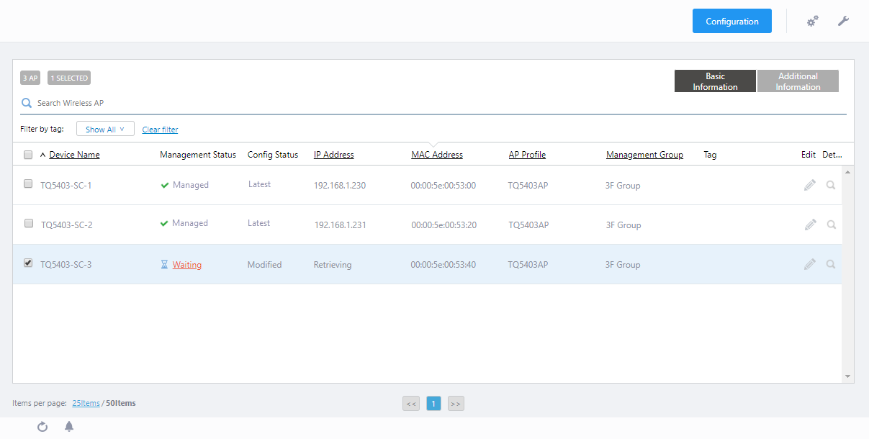Sort by Device Name column header
The image size is (869, 439).
point(74,155)
